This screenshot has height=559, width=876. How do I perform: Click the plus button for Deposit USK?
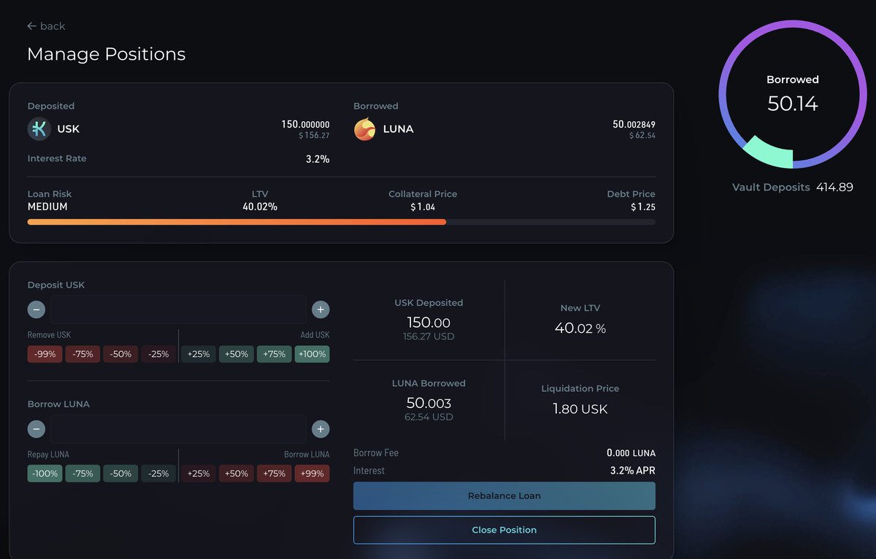tap(320, 309)
